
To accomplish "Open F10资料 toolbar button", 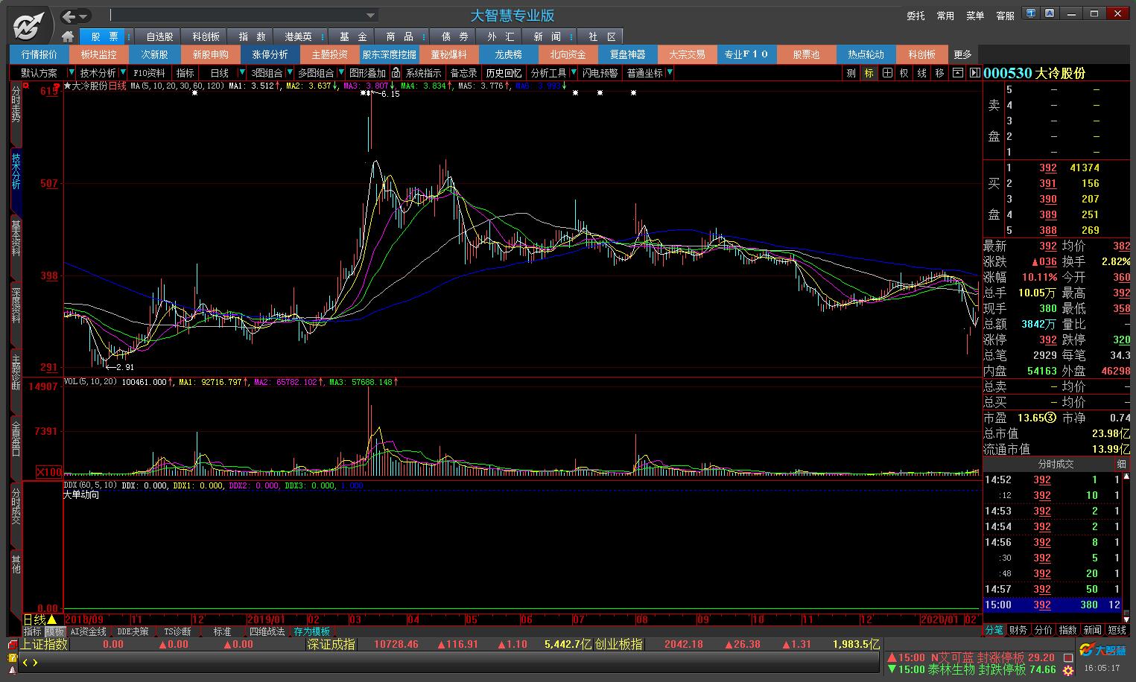I will tap(149, 73).
